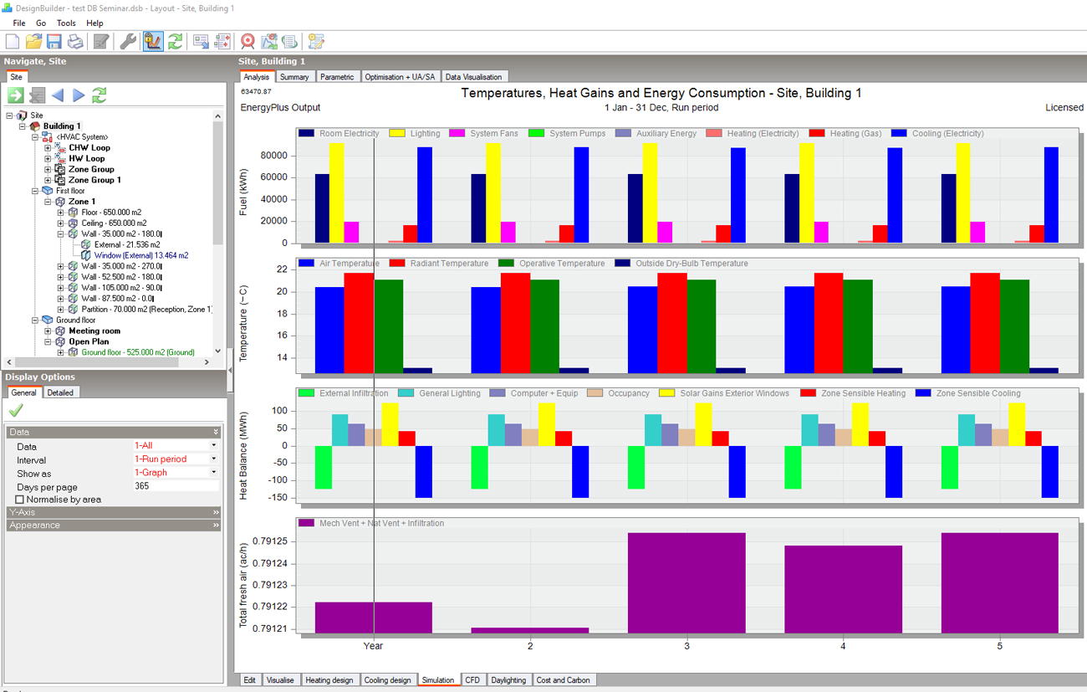Click the list report toolbar icon
The height and width of the screenshot is (692, 1087).
pos(289,41)
